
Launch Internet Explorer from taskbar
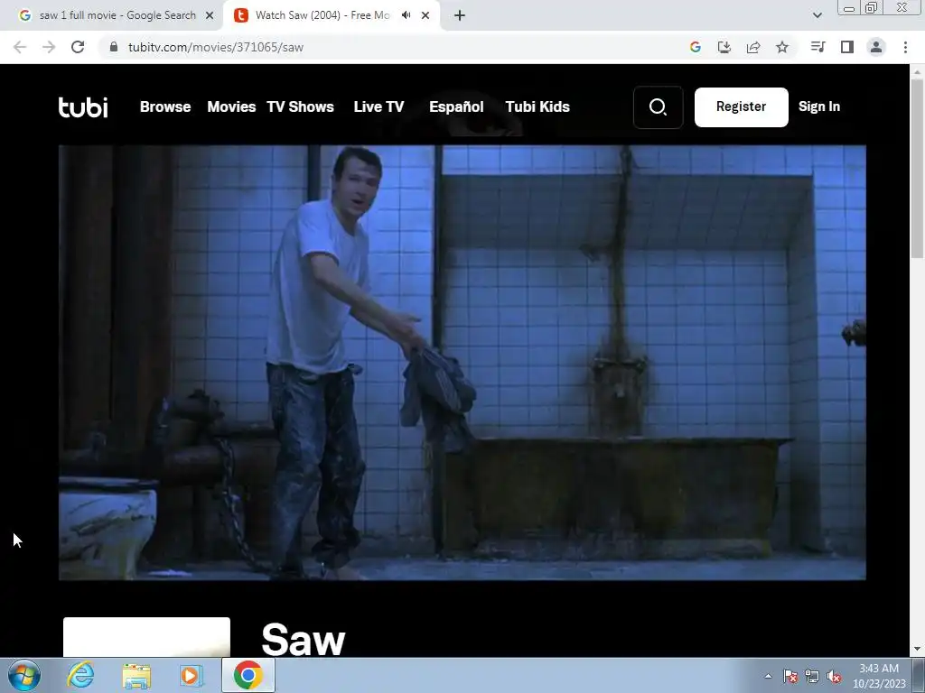80,675
